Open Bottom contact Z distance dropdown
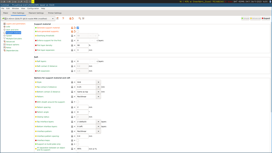 coord(98,92)
